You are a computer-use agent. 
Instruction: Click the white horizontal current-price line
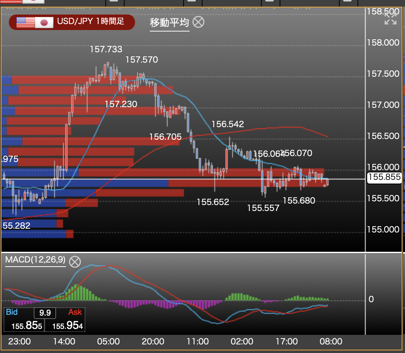click(x=223, y=179)
